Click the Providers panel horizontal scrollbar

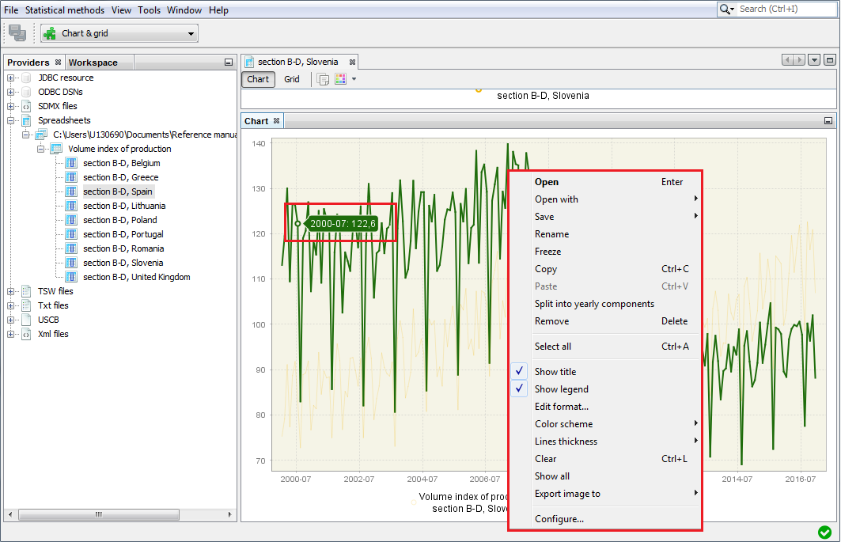pos(98,514)
